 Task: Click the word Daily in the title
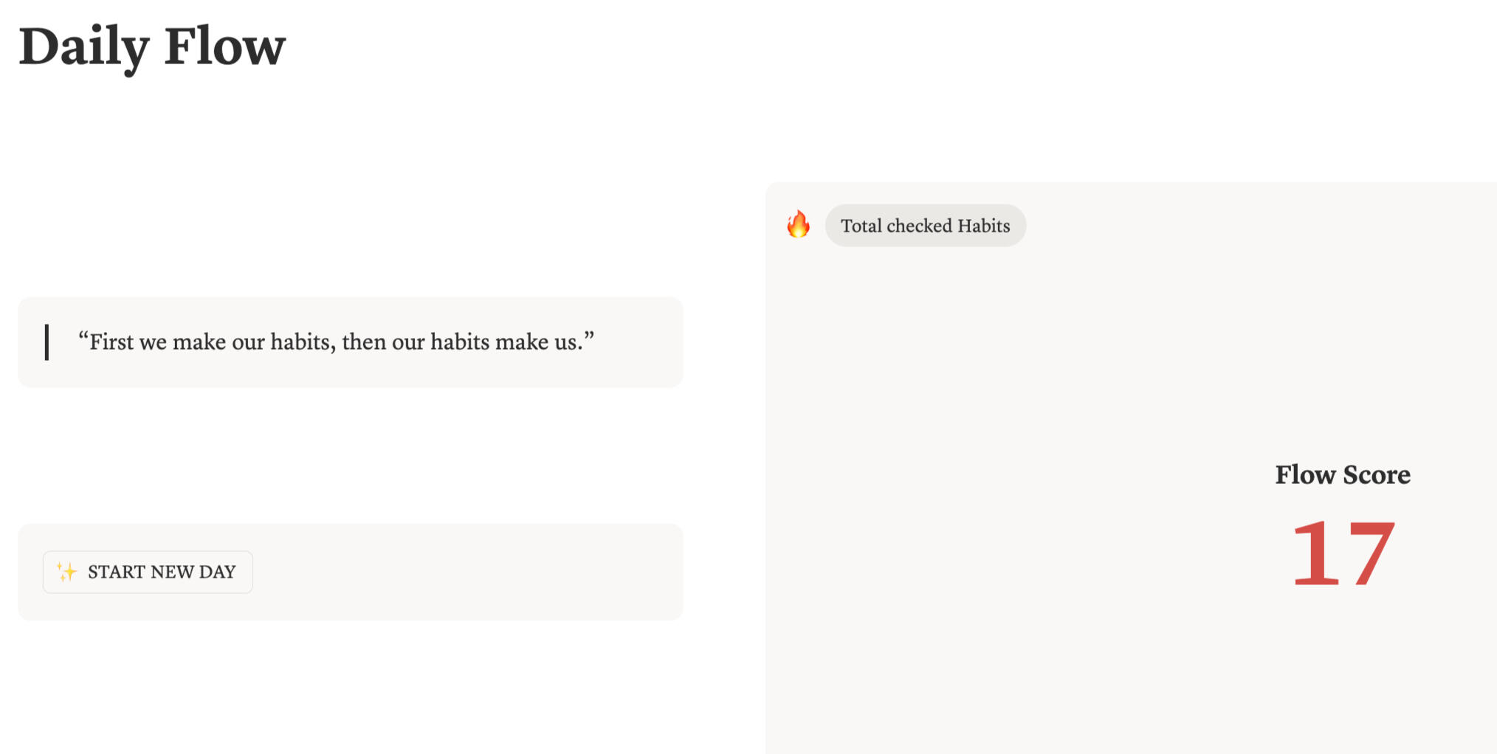[84, 47]
